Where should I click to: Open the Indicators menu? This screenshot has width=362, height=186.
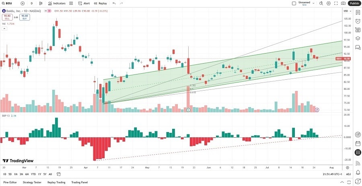57,3
